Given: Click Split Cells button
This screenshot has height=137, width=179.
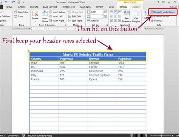Looking at the screenshot, I should pyautogui.click(x=75, y=16).
